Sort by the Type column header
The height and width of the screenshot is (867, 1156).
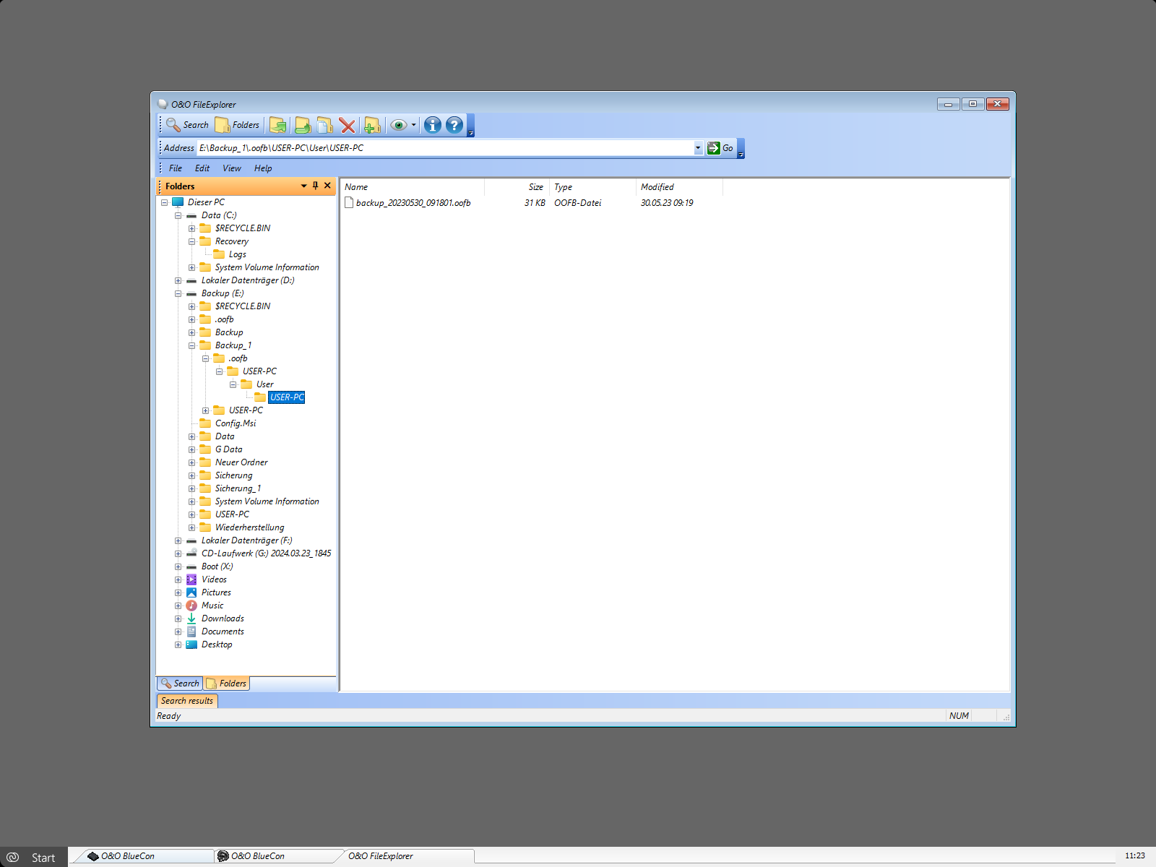click(x=592, y=187)
